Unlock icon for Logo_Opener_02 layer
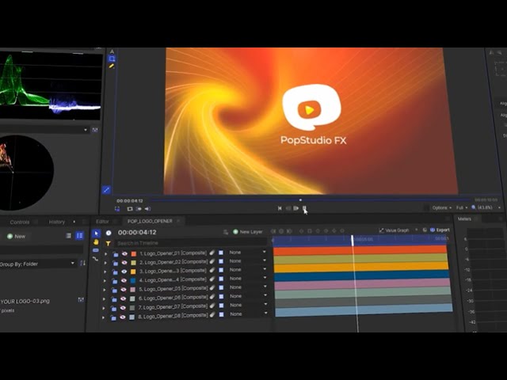Viewport: 507px width, 380px height. (115, 263)
